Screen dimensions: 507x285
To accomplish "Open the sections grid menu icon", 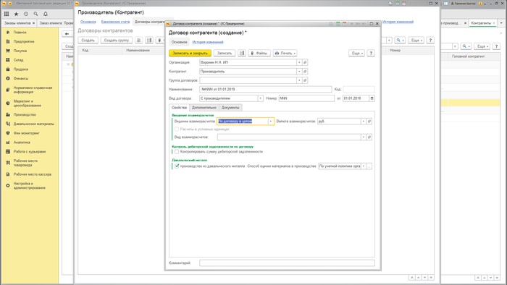I will point(7,14).
